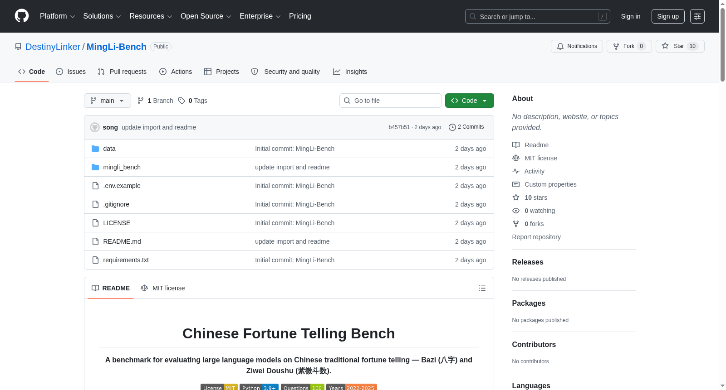The width and height of the screenshot is (726, 390).
Task: Expand the Resources menu
Action: tap(151, 16)
